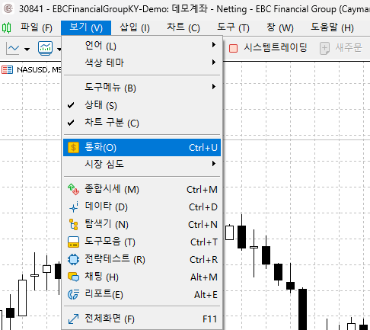The height and width of the screenshot is (330, 370).
Task: Expand the 언어 (L) submenu
Action: click(x=142, y=46)
